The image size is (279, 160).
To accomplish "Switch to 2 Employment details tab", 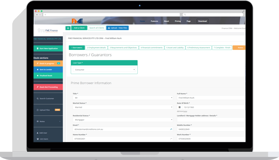I will click(96, 48).
